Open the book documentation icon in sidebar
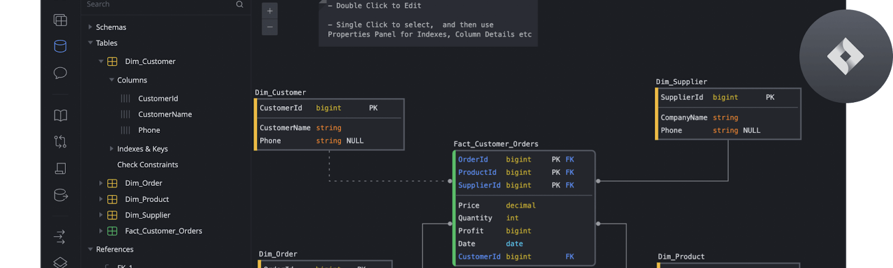Image resolution: width=893 pixels, height=268 pixels. coord(60,116)
